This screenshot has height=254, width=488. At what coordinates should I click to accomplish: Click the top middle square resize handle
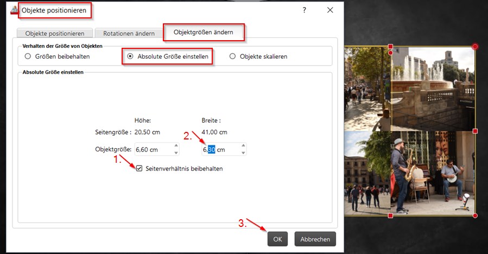pyautogui.click(x=390, y=47)
